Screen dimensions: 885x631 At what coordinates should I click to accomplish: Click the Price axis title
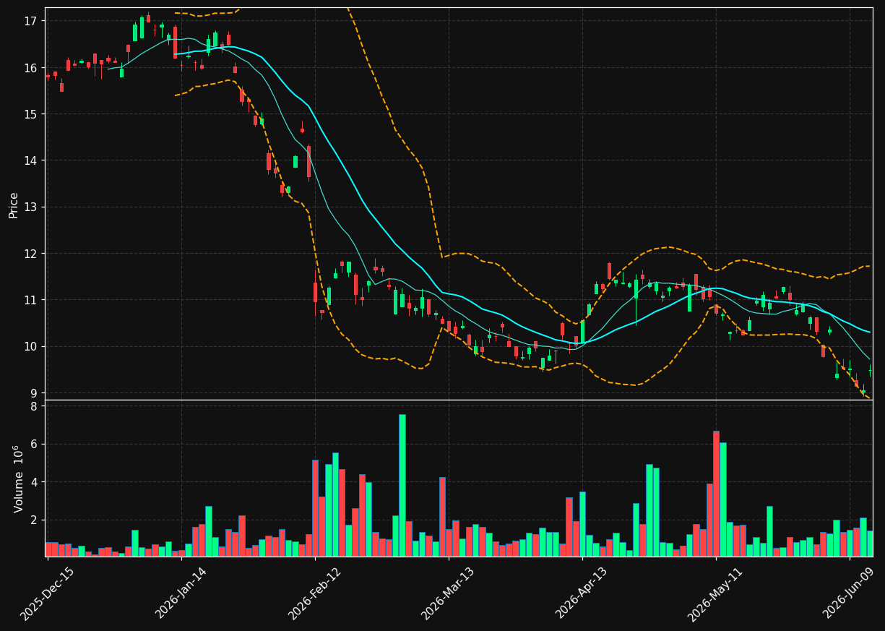click(14, 205)
